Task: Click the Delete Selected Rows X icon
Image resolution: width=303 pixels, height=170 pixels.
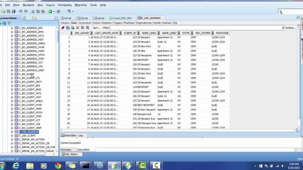Action: (x=78, y=28)
